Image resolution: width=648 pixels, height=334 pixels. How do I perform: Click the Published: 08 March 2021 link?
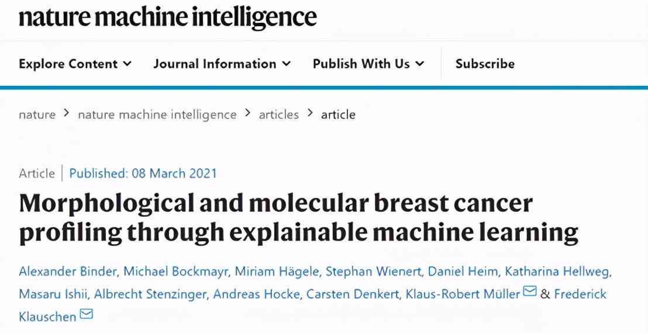143,173
